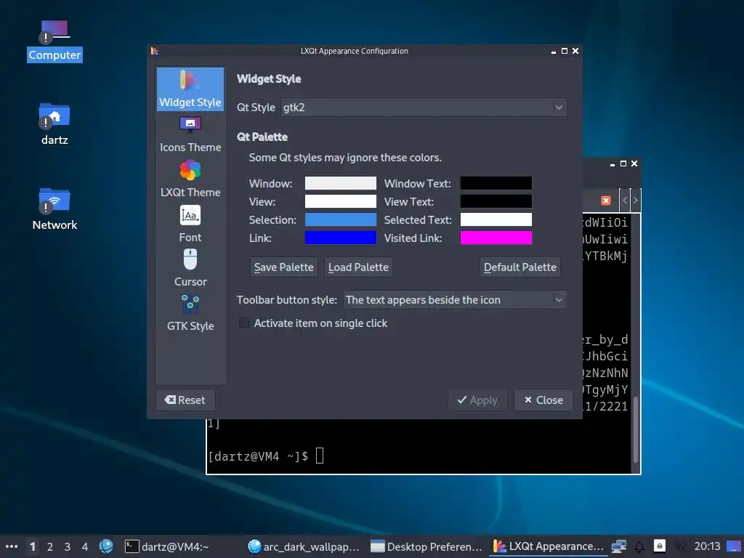Open the Font settings section
The width and height of the screenshot is (744, 558).
coord(190,224)
